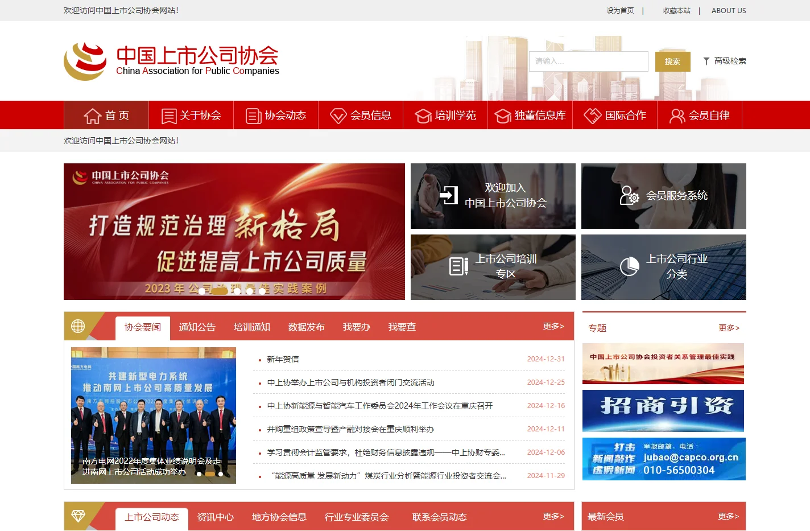Click the 搜索 search button
The height and width of the screenshot is (531, 810).
pos(673,61)
